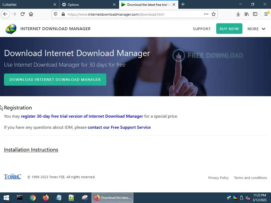Open the Windows Start menu

(6, 198)
